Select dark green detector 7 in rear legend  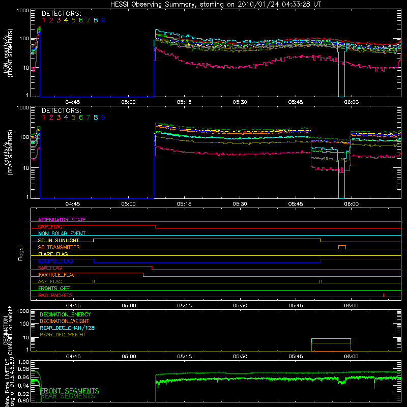pos(88,118)
